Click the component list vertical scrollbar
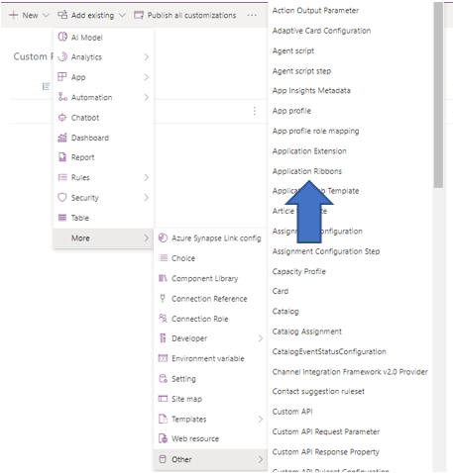This screenshot has height=473, width=453. [x=438, y=96]
